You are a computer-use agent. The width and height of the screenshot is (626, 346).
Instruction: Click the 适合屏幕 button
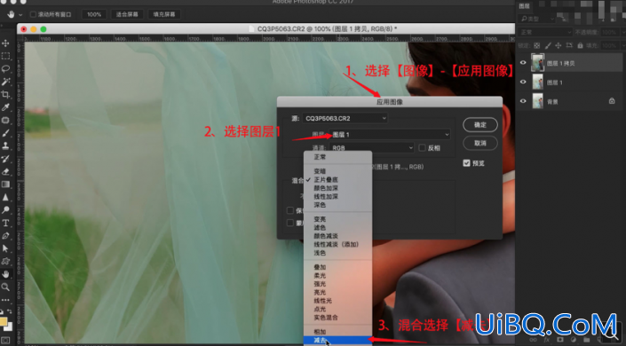coord(127,14)
